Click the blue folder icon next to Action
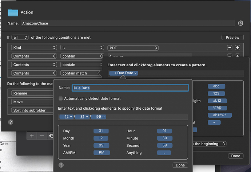 [13, 12]
